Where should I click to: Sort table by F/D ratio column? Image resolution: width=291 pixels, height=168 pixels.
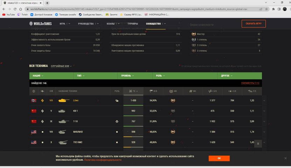click(x=252, y=91)
